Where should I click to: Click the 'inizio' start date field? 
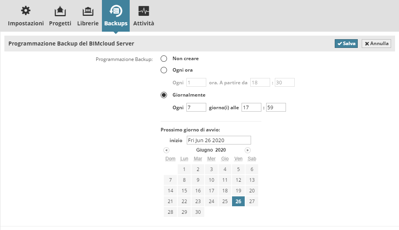coord(219,140)
